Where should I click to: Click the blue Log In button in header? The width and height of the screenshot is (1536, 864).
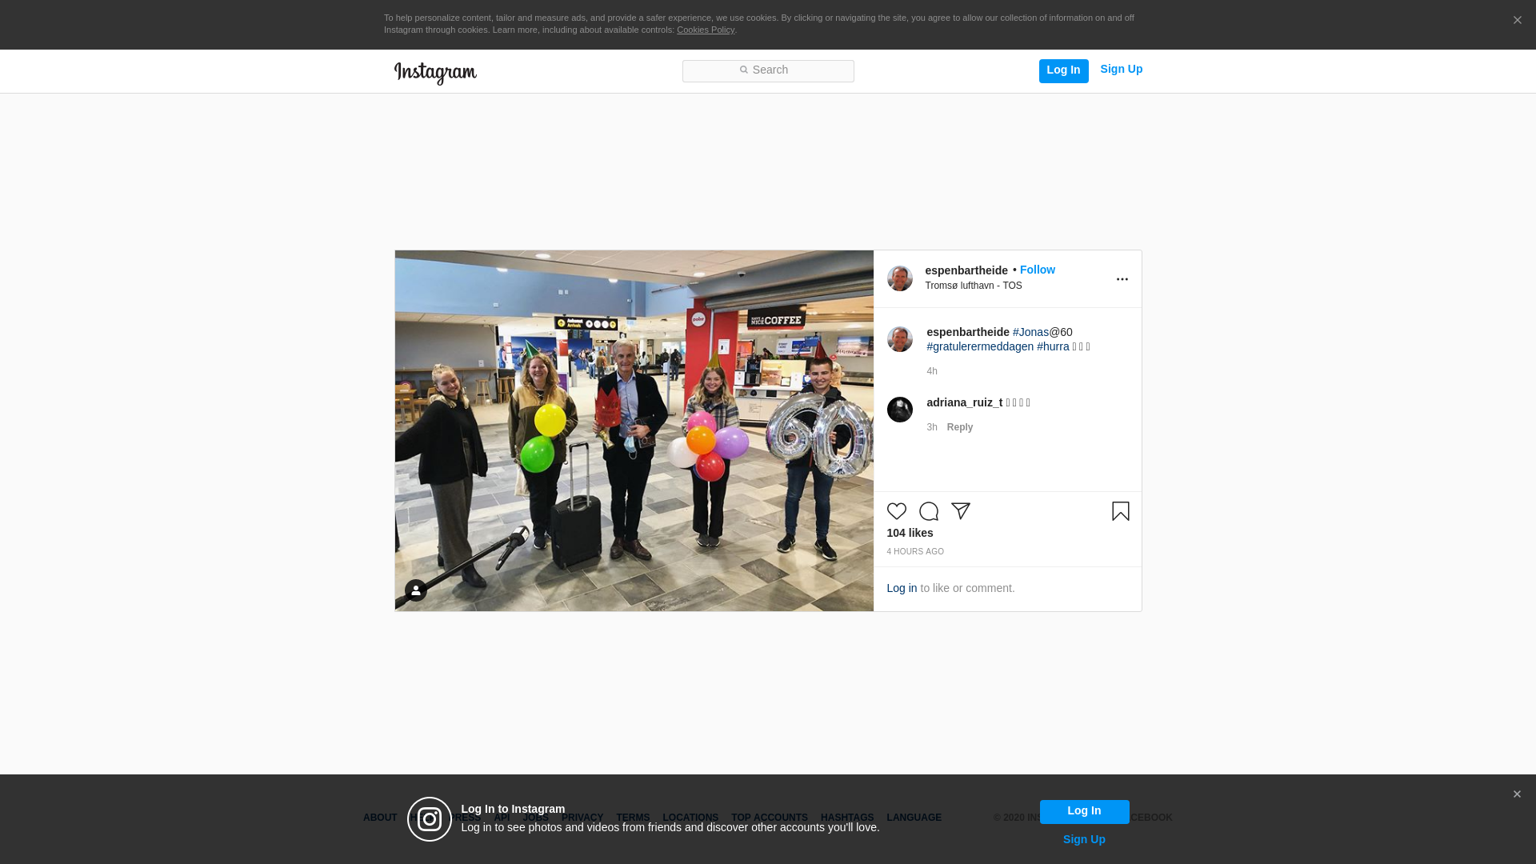click(1063, 70)
